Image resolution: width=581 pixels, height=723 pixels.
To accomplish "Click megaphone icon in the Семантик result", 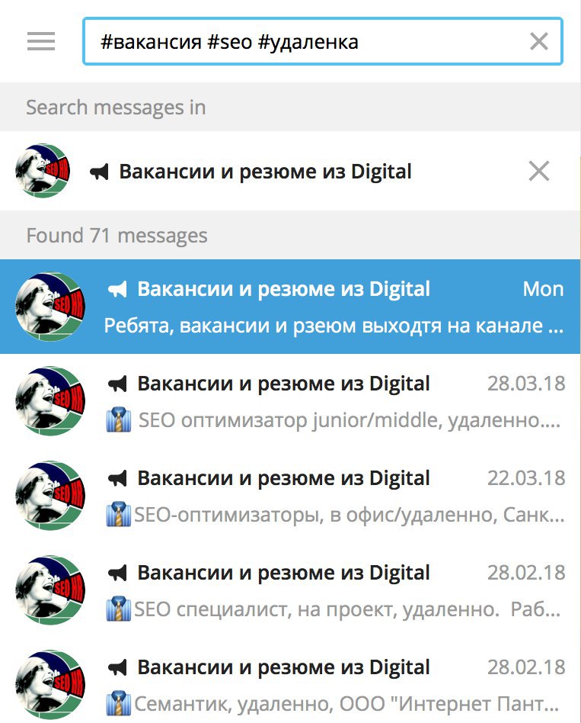I will (117, 667).
